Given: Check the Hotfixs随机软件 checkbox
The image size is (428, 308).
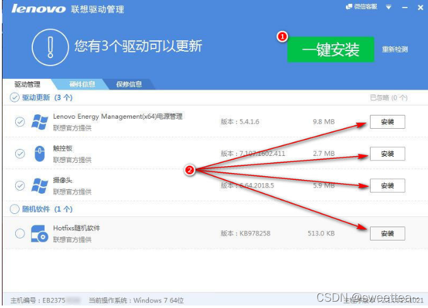Looking at the screenshot, I should (x=20, y=234).
